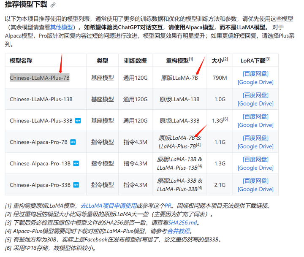Screen dimensions: 304x257
Task: Open the 其他模型 link
Action: click(61, 27)
